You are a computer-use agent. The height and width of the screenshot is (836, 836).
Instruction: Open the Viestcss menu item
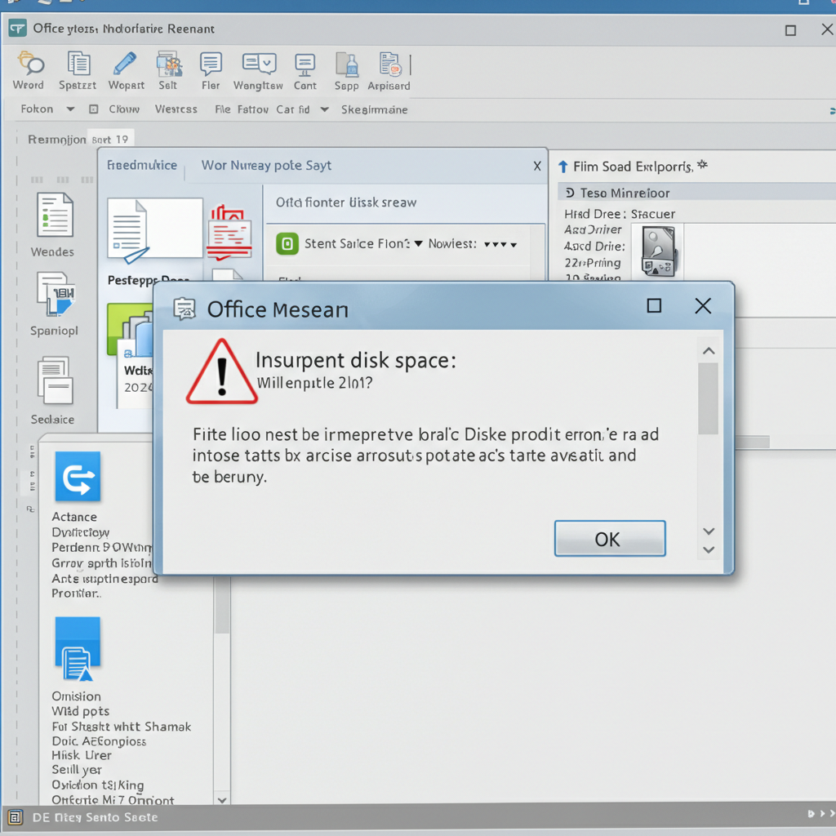pyautogui.click(x=176, y=109)
